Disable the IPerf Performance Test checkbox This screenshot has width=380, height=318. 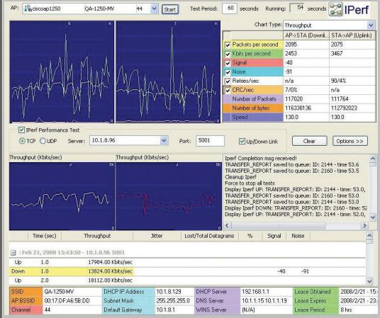click(x=21, y=130)
